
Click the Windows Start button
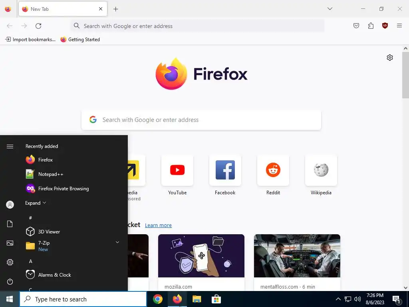click(x=10, y=299)
